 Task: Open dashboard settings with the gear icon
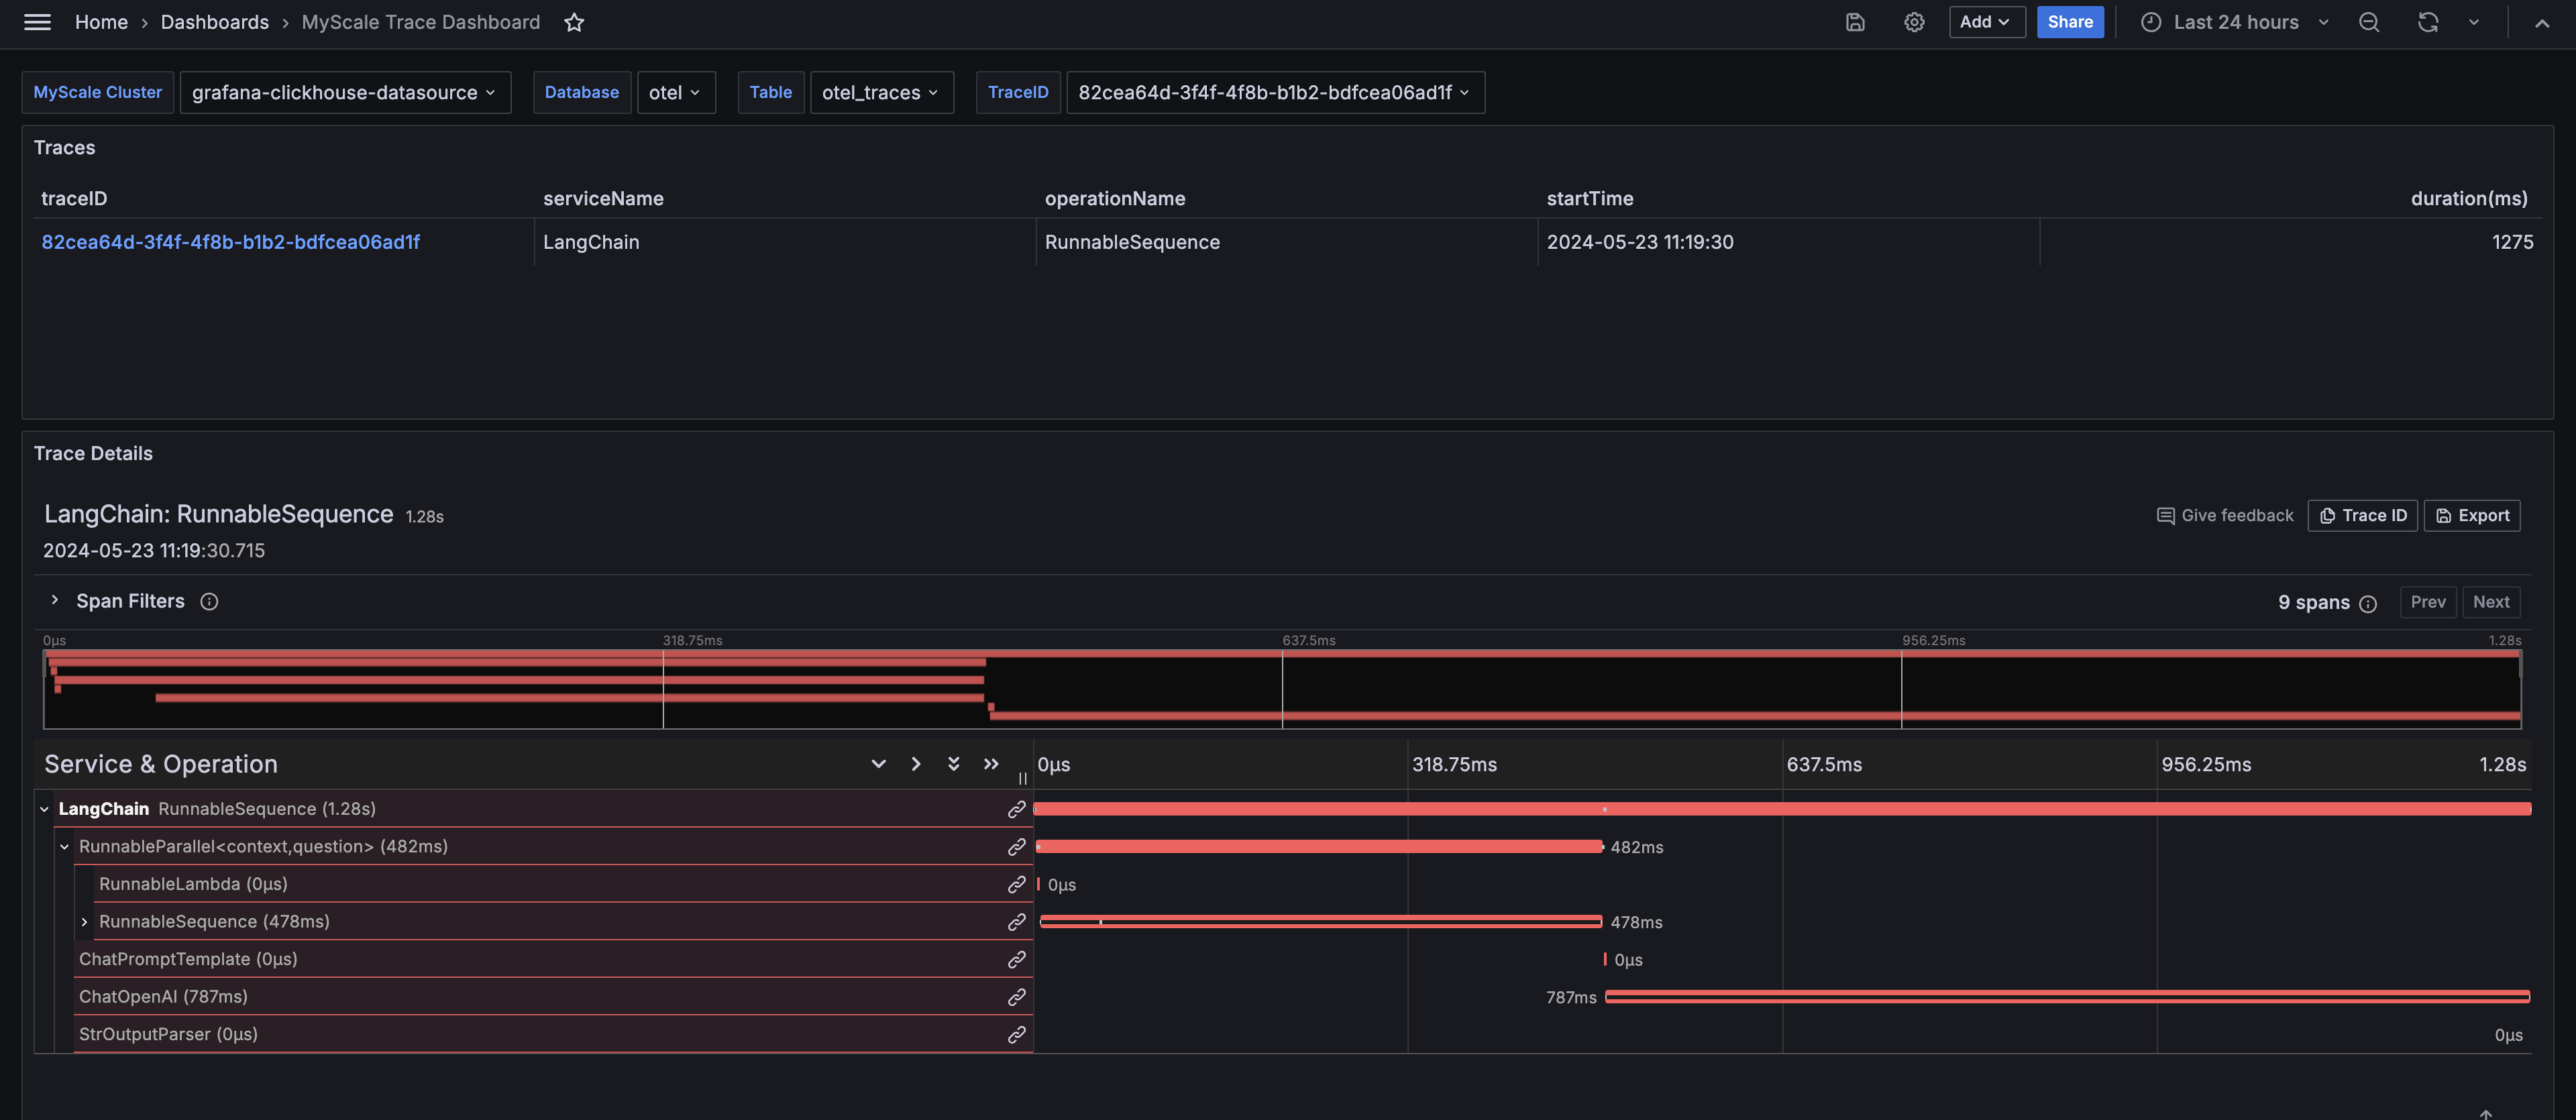tap(1914, 21)
